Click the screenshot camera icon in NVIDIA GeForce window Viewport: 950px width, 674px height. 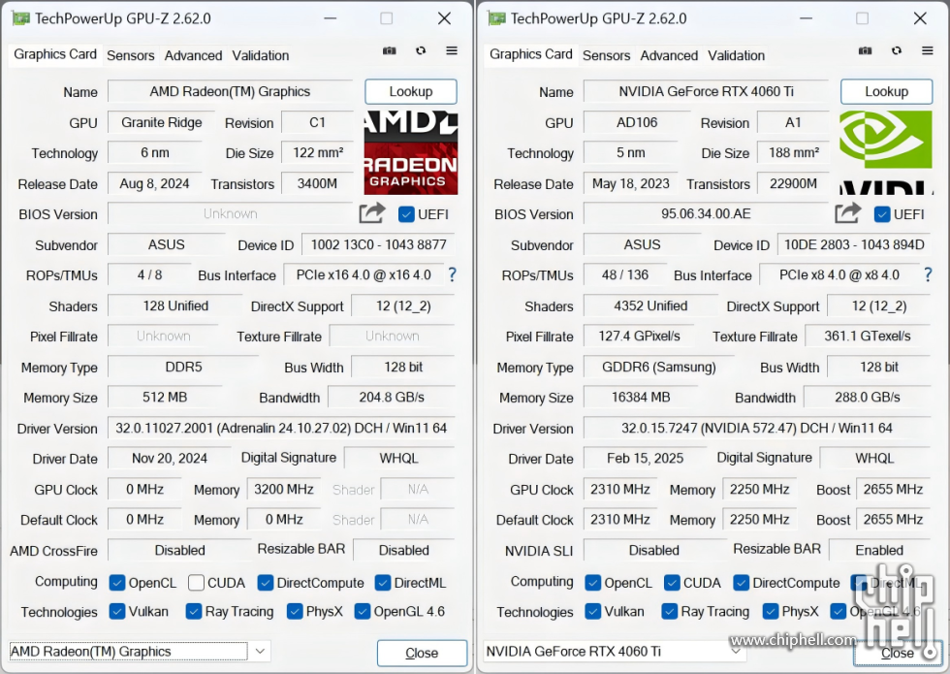pyautogui.click(x=865, y=50)
